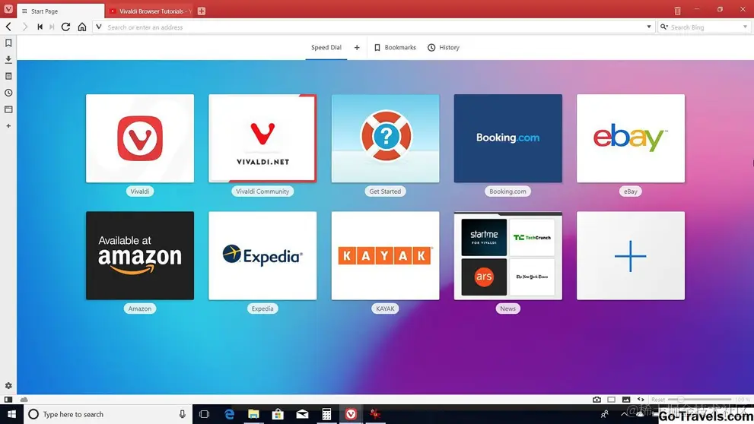Open the History start page tab
Screen dimensions: 754x424
click(x=444, y=48)
